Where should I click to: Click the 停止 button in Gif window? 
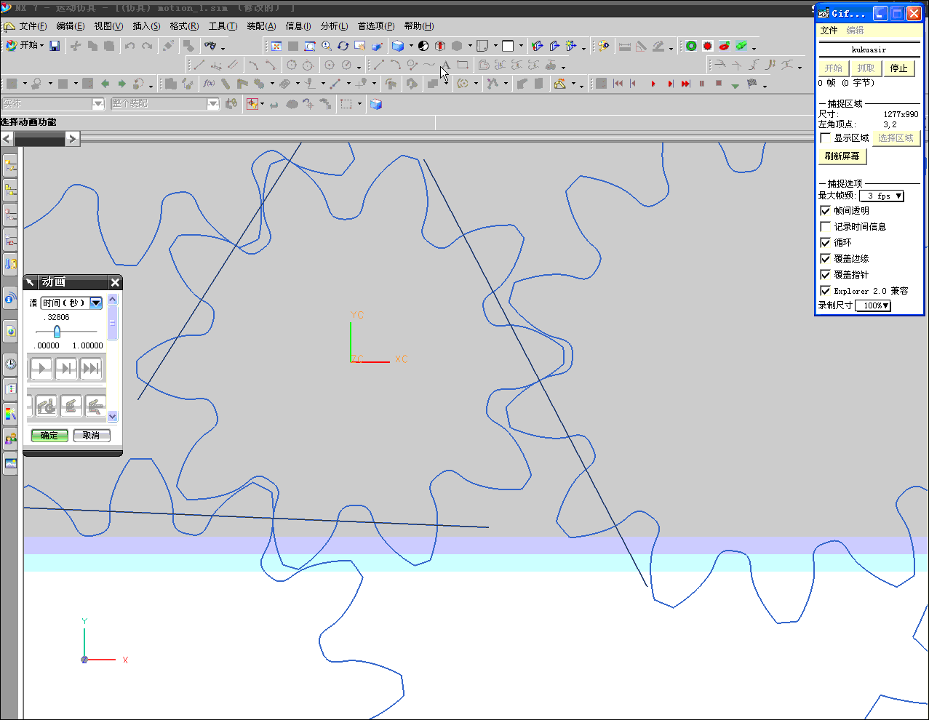click(x=899, y=68)
